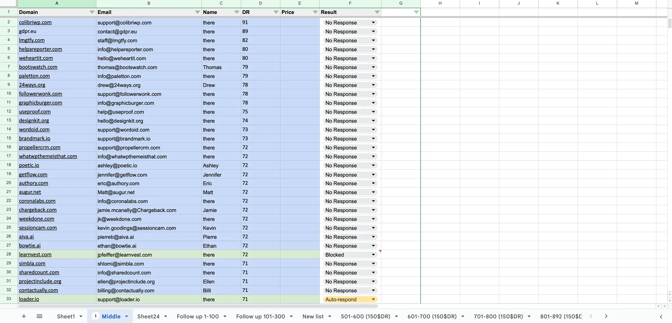Screen dimensions: 672x323
Task: Click vertical scrollbar thumb at right edge
Action: click(670, 23)
